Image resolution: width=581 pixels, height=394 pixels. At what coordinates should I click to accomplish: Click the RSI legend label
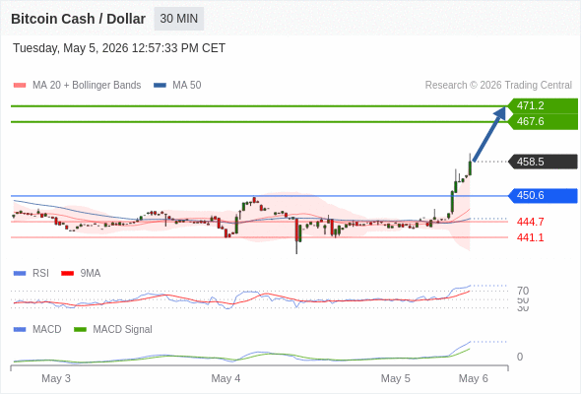point(40,274)
